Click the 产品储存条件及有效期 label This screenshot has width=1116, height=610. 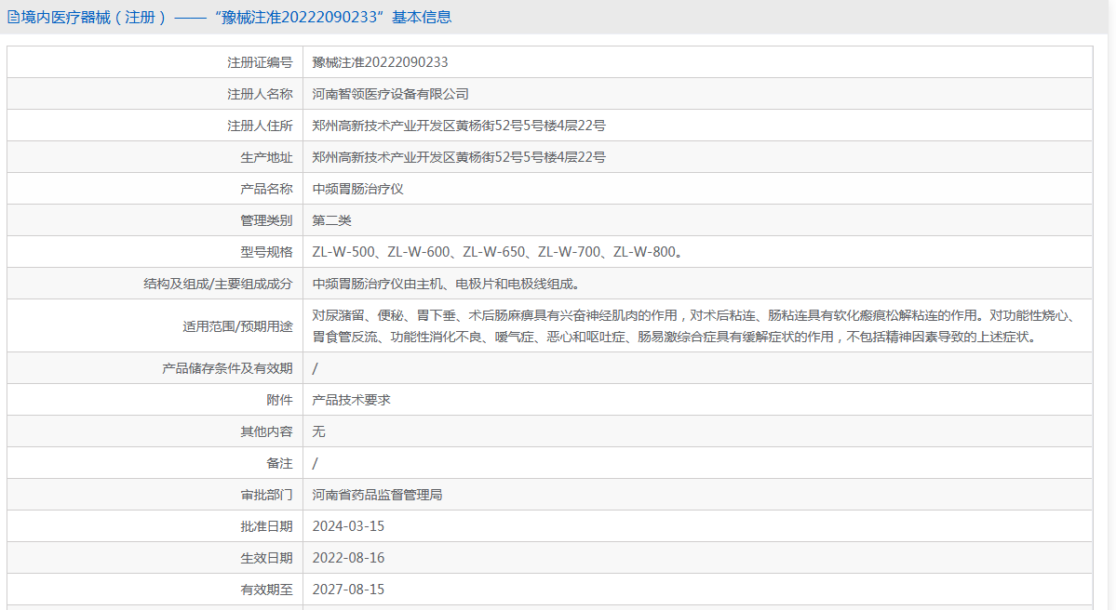coord(227,368)
